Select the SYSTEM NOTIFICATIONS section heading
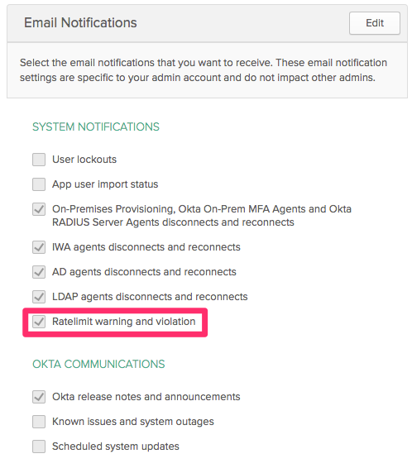Screen dimensions: 412x468 tap(96, 127)
